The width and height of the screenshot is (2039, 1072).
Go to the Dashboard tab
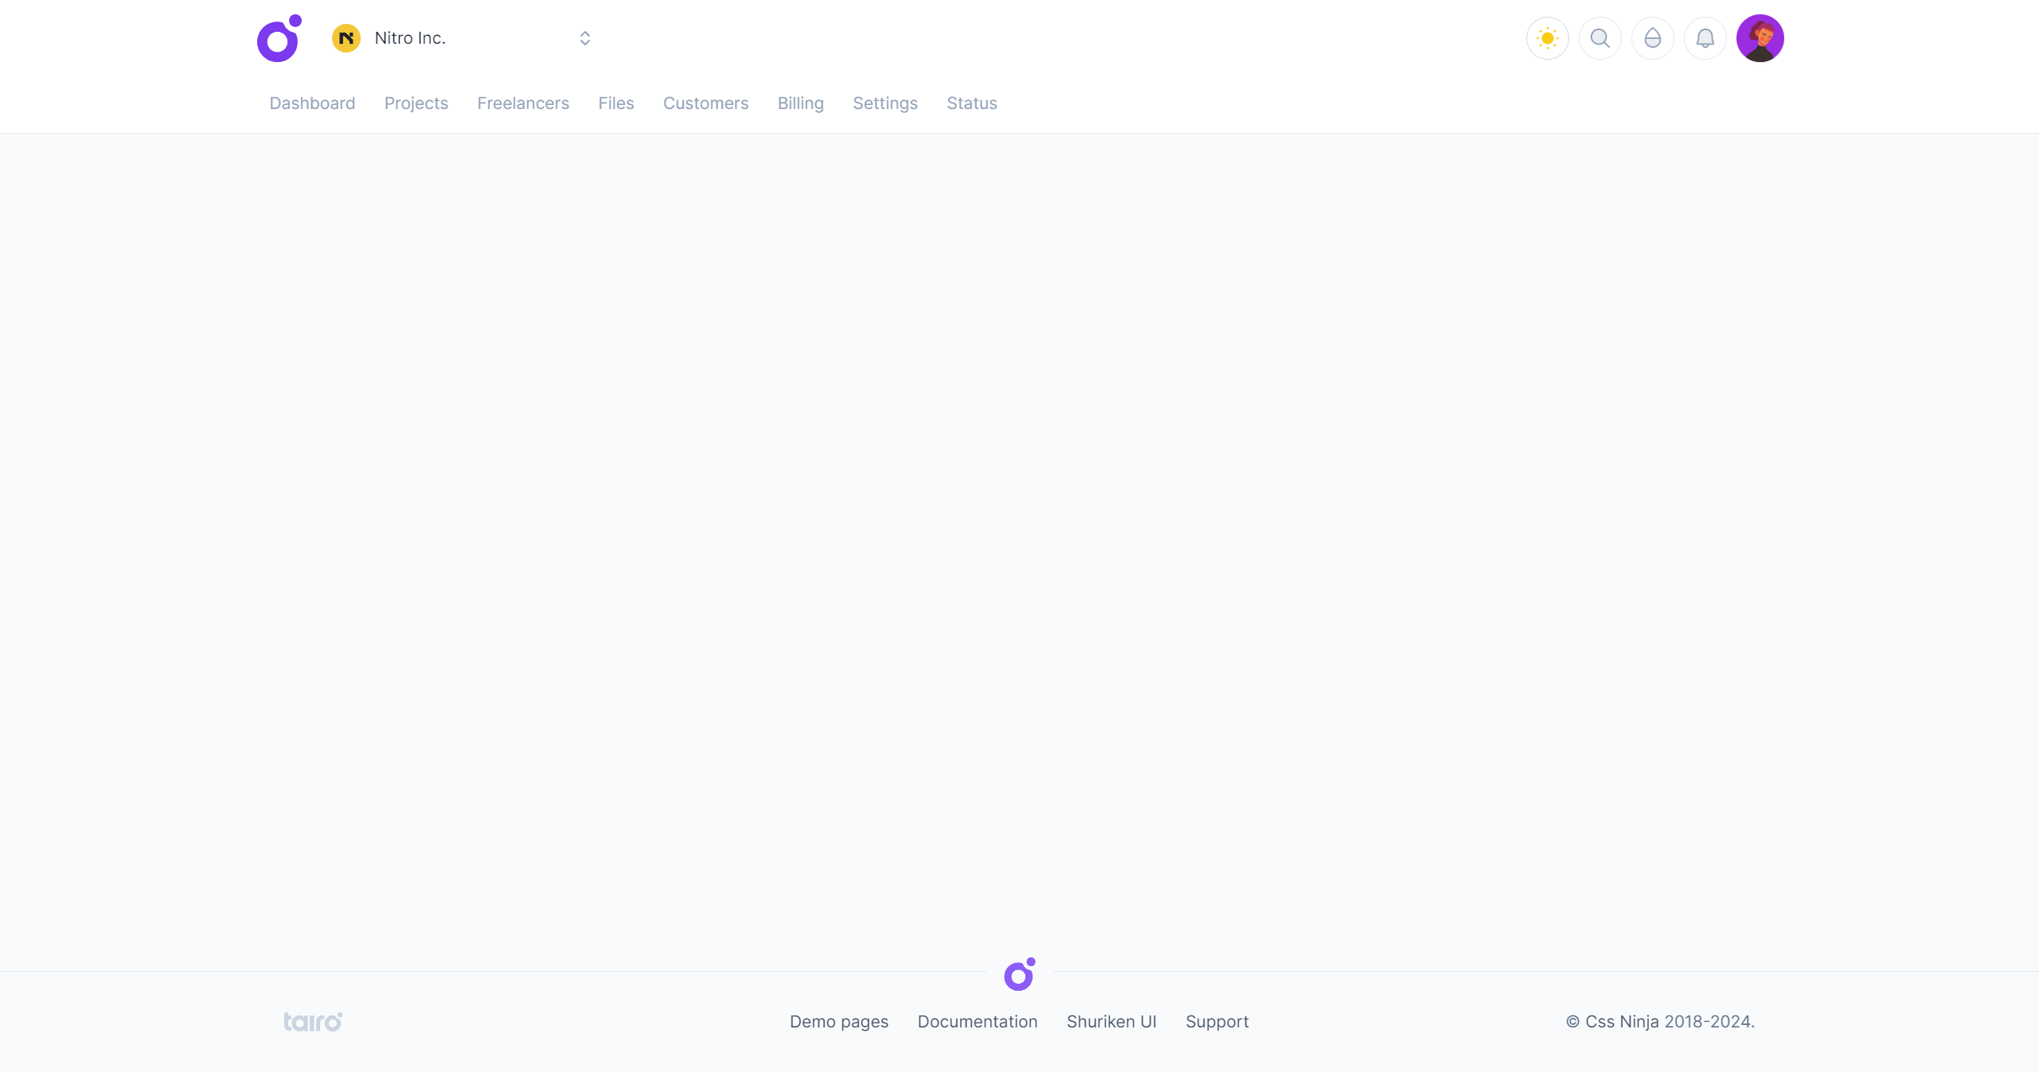coord(312,103)
